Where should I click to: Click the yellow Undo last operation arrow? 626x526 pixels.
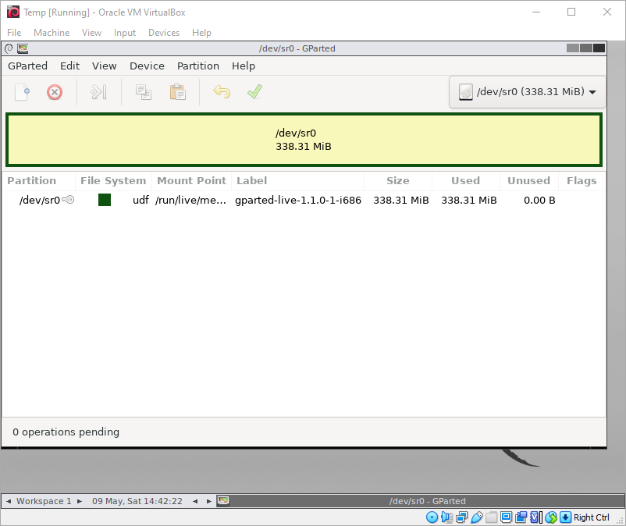click(x=222, y=92)
